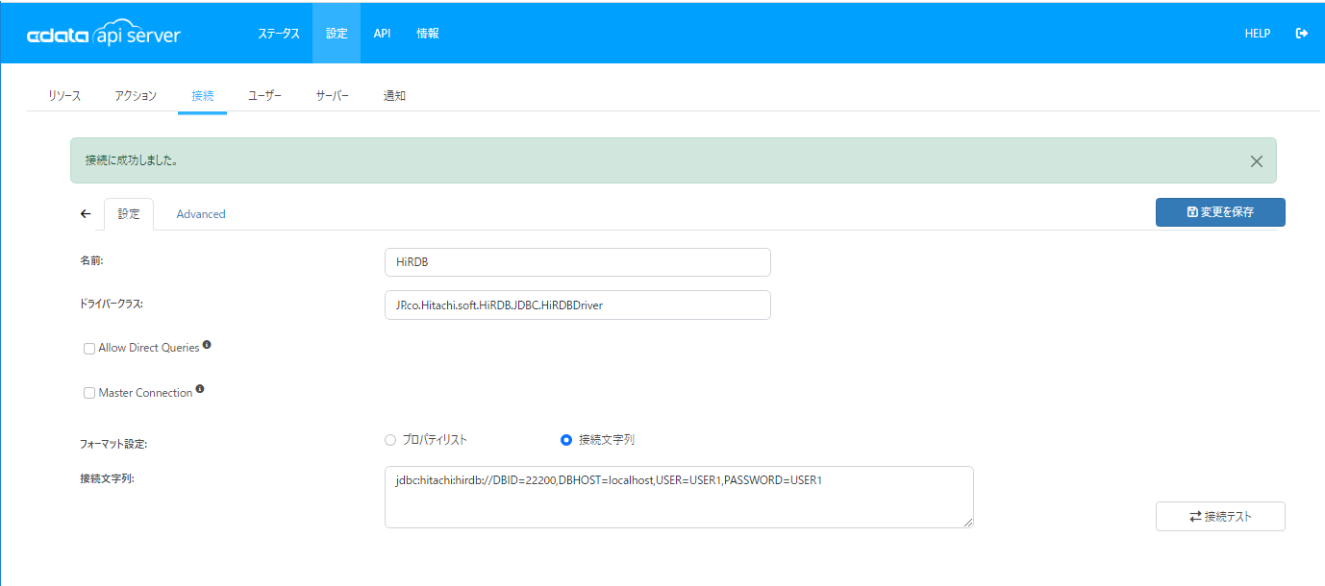1325x586 pixels.
Task: Select the 接続文字列 radio option
Action: tap(566, 440)
